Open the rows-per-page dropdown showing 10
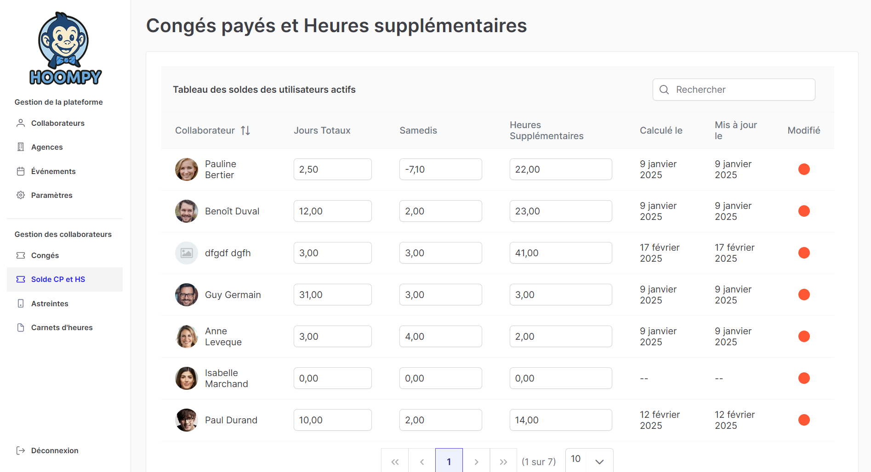Screen dimensions: 871x472 point(589,461)
